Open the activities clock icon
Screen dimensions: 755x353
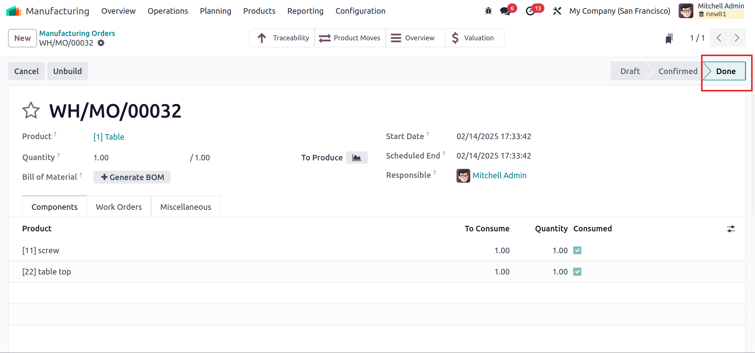(530, 11)
